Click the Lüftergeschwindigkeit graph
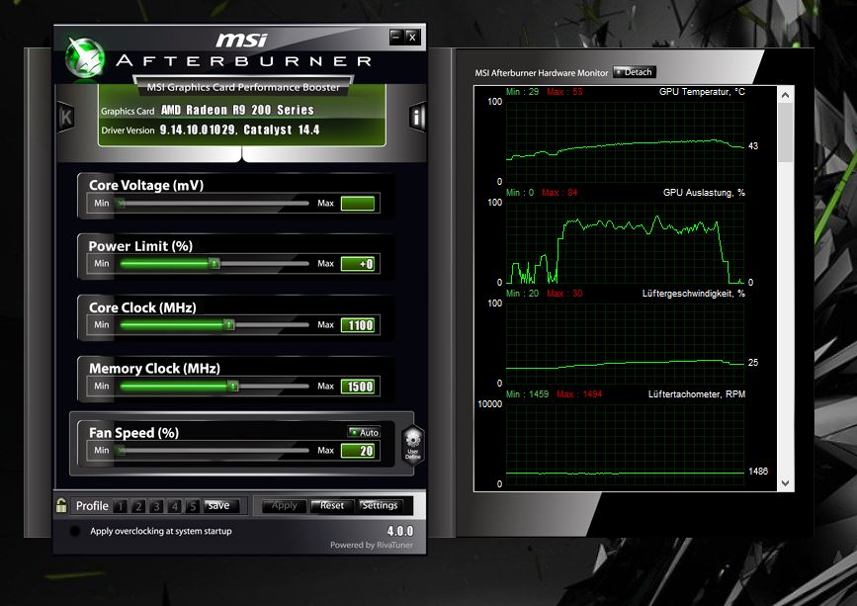857x606 pixels. coord(625,343)
